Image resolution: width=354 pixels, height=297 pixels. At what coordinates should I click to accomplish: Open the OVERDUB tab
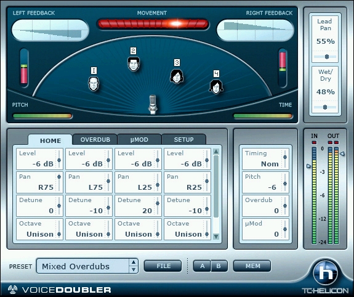click(95, 139)
